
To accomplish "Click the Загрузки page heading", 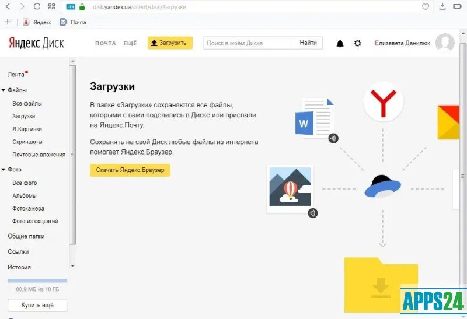I will [x=112, y=86].
